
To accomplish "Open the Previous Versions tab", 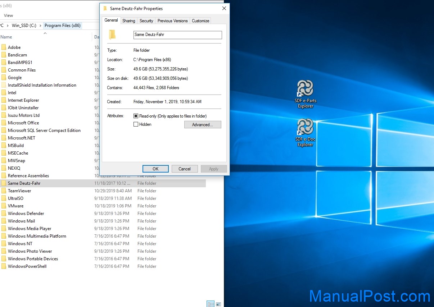I will [172, 21].
